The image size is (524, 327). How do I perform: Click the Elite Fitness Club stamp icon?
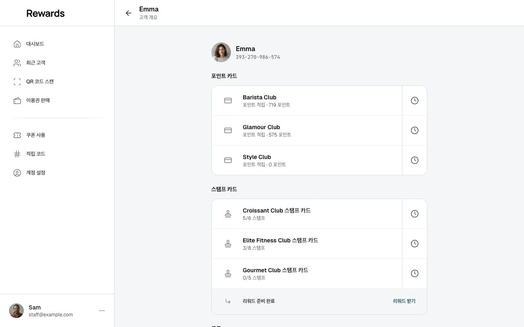(x=228, y=244)
